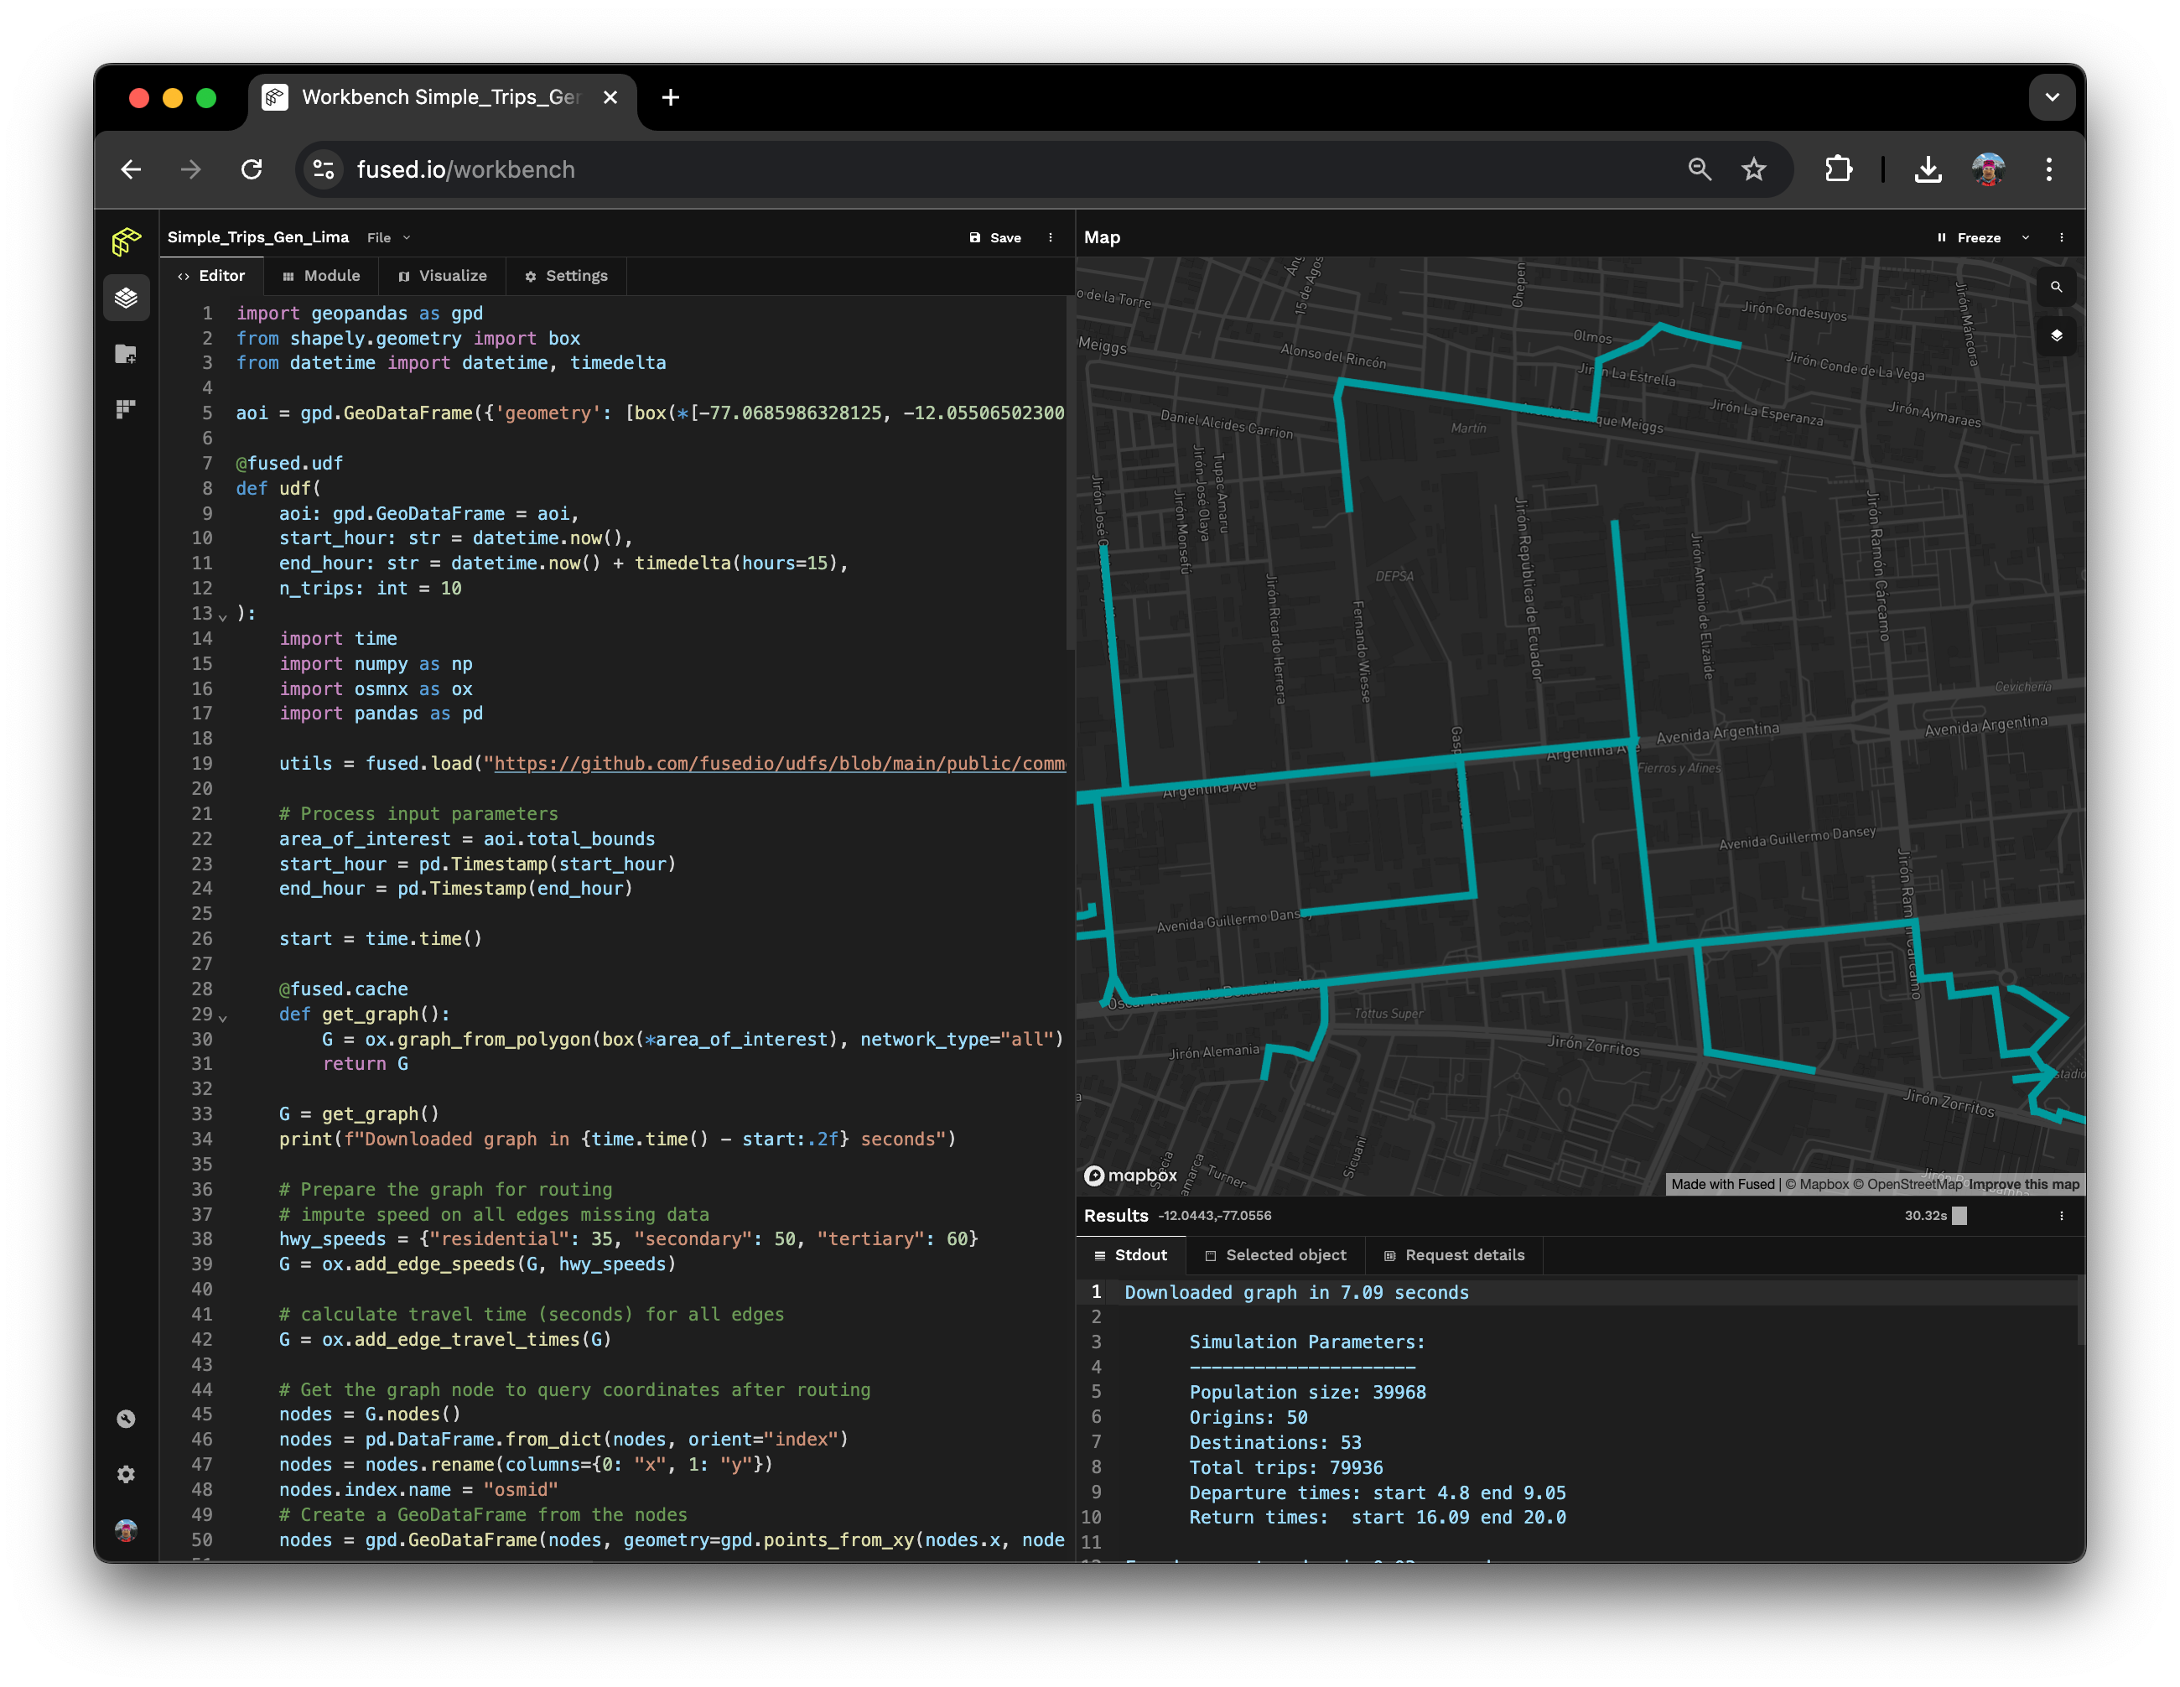The height and width of the screenshot is (1687, 2180).
Task: Toggle the Stdout output tab
Action: (x=1133, y=1255)
